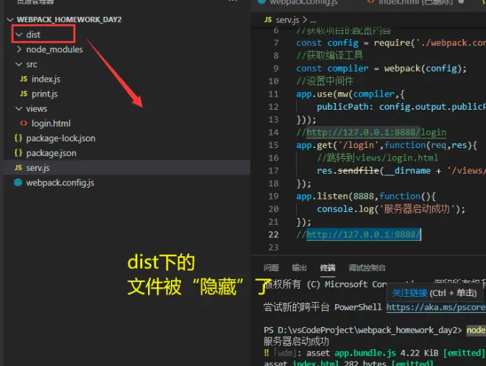Click the JS icon in the breadcrumb
This screenshot has width=486, height=366.
(x=268, y=20)
